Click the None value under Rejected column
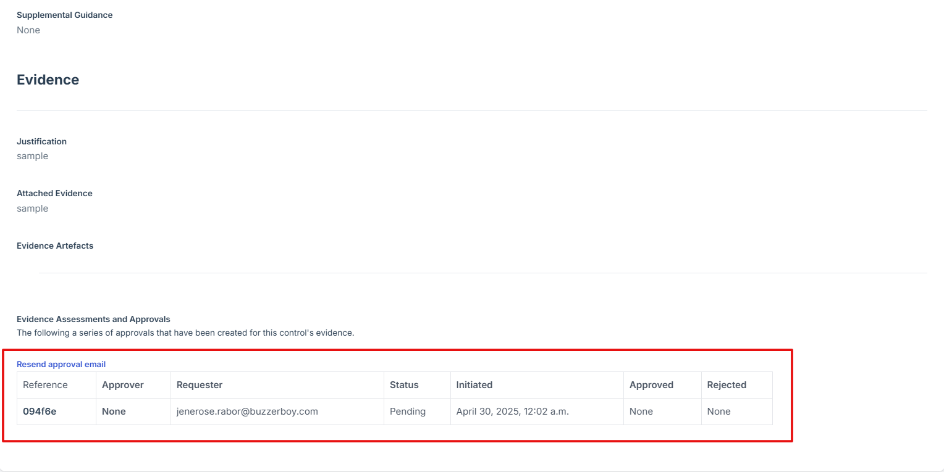This screenshot has width=944, height=472. [719, 412]
